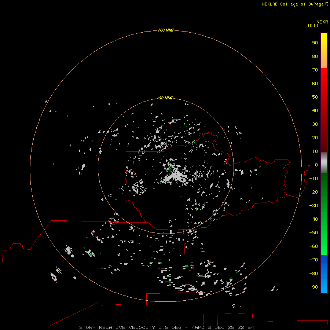
Task: Click the -60 tick label
Action: pyautogui.click(x=313, y=246)
